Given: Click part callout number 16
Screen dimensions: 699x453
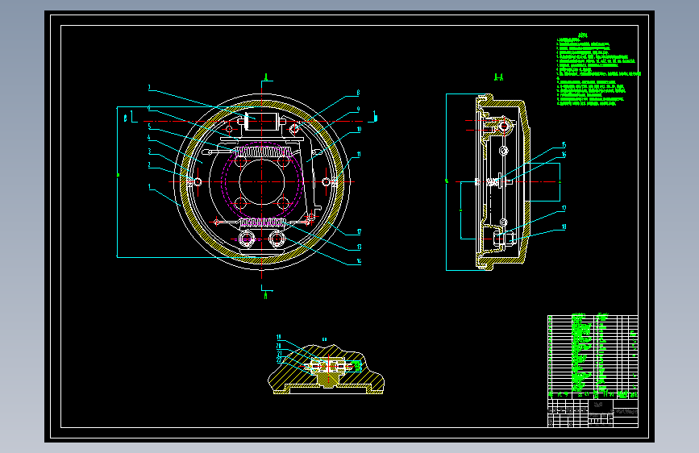Looking at the screenshot, I should (564, 155).
